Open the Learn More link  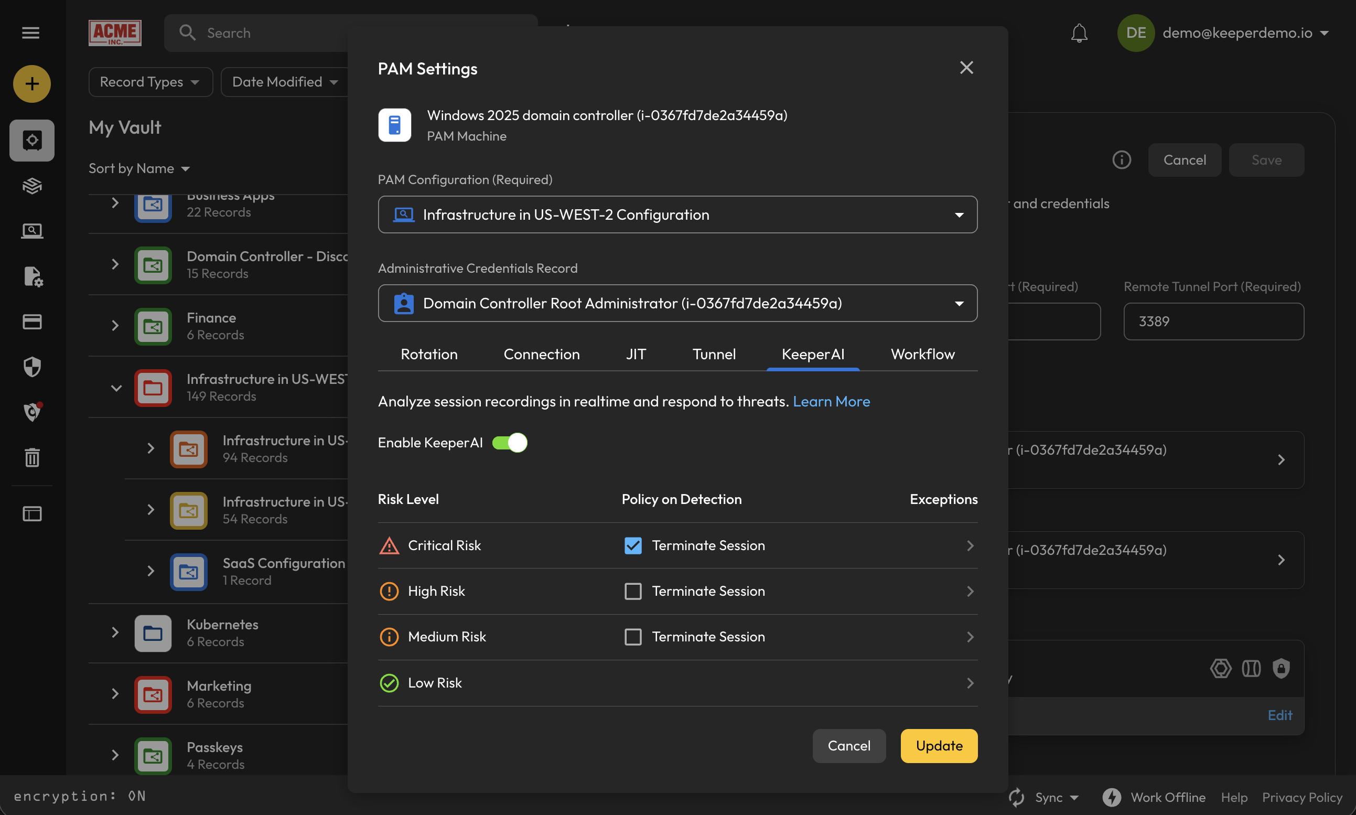click(831, 401)
